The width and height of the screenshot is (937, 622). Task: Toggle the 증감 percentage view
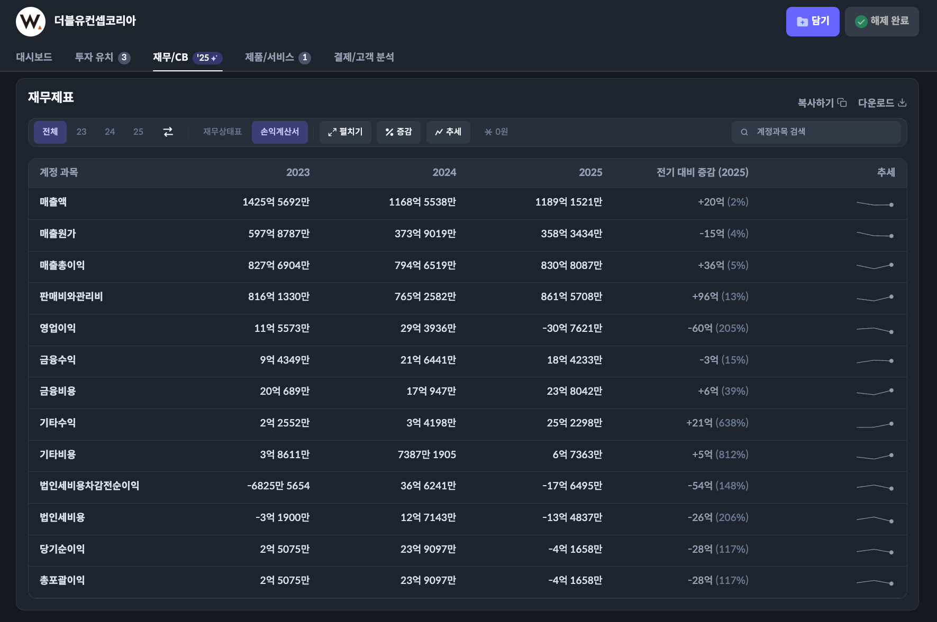coord(398,132)
